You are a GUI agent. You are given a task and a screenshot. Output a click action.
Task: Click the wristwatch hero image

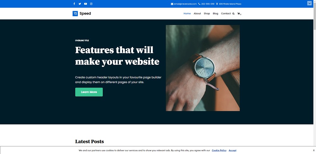(203, 68)
